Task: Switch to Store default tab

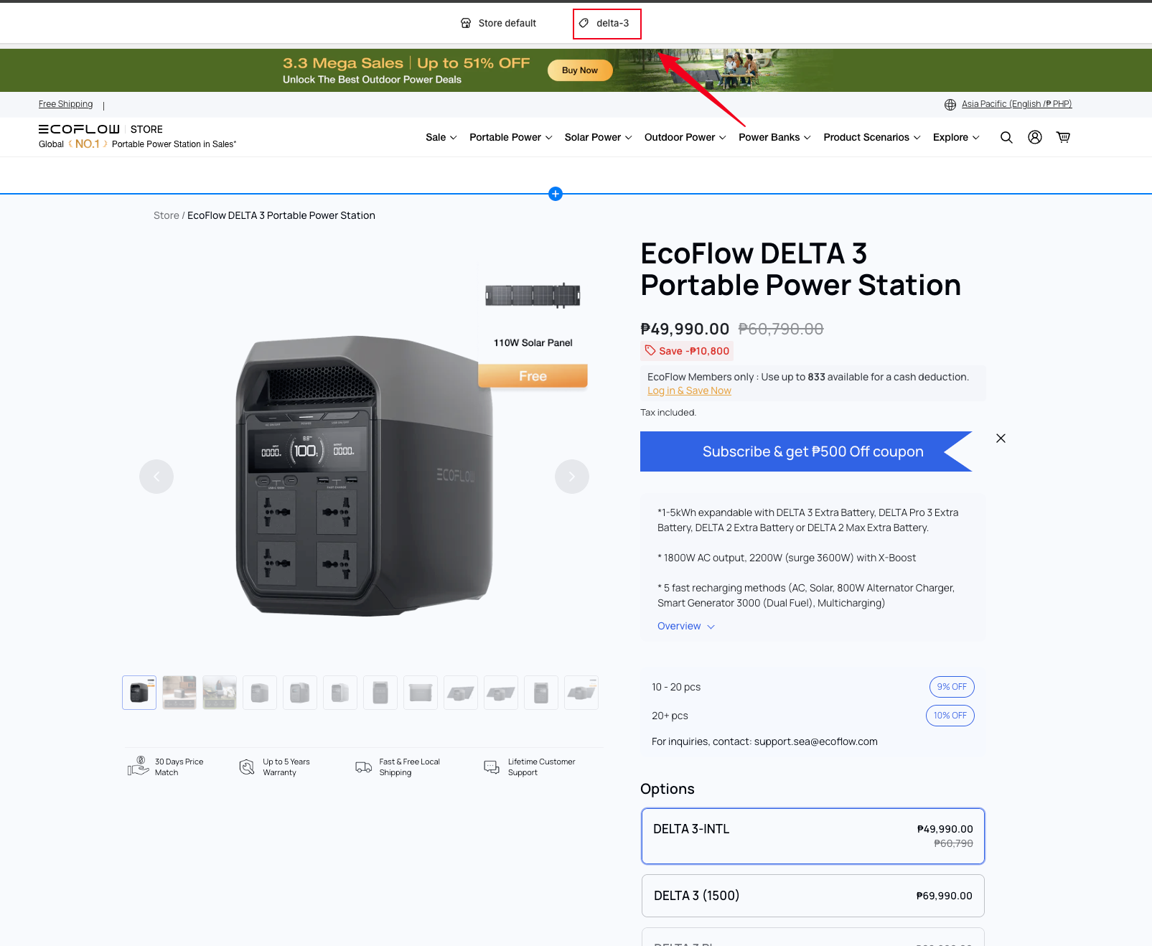Action: tap(498, 24)
